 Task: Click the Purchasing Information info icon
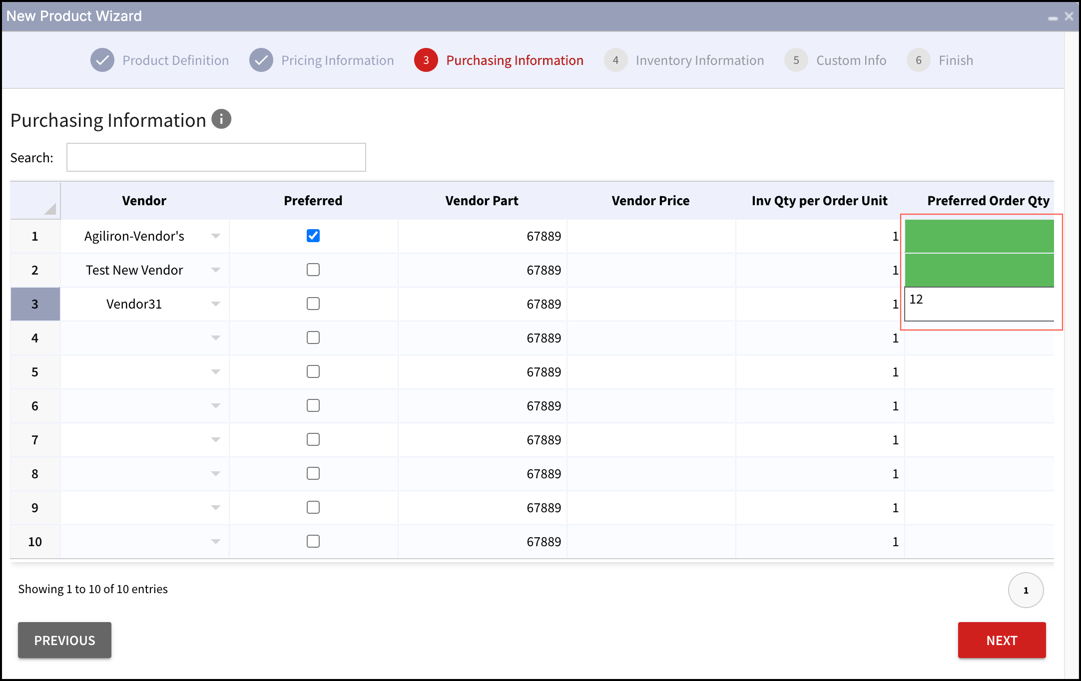pyautogui.click(x=221, y=119)
